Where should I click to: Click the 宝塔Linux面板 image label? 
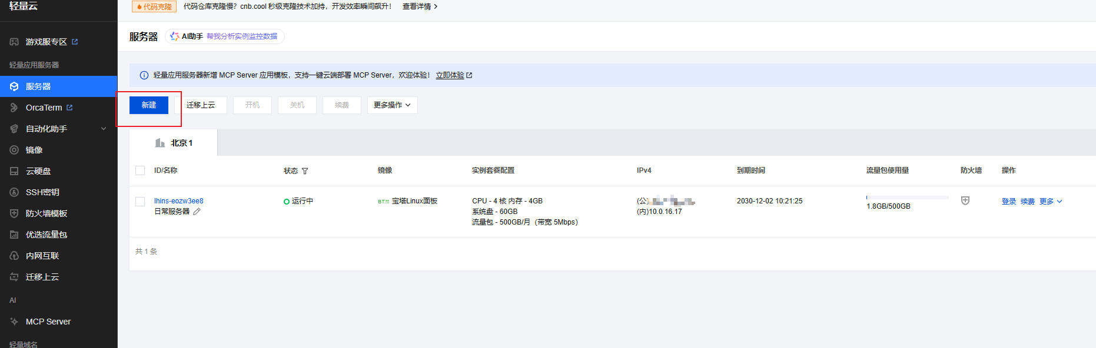pyautogui.click(x=414, y=201)
